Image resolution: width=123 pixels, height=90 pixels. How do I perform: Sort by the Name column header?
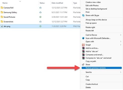[x=5, y=3]
